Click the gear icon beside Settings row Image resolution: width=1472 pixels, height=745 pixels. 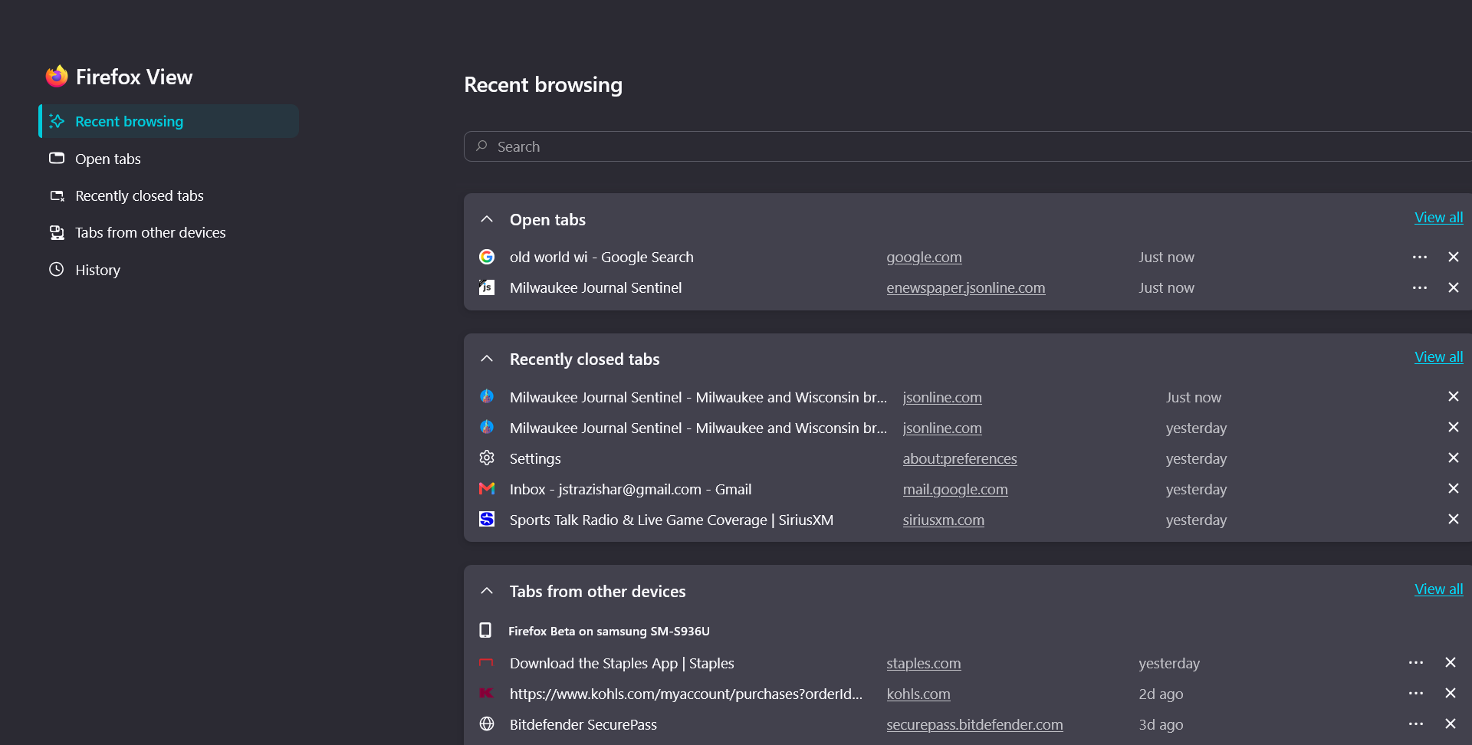click(x=487, y=458)
